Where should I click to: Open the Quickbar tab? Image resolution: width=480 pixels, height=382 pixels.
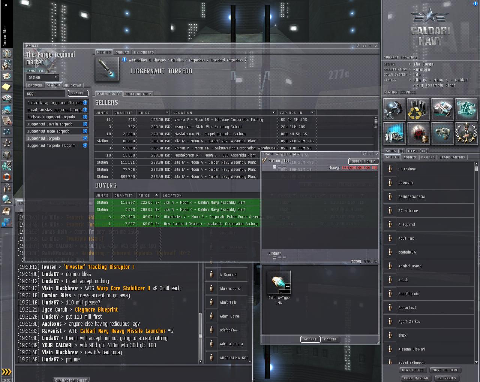coord(73,85)
